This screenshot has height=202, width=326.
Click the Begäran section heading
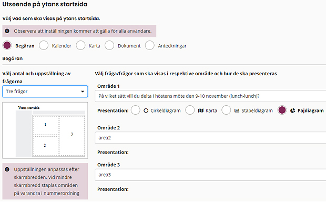pos(13,58)
